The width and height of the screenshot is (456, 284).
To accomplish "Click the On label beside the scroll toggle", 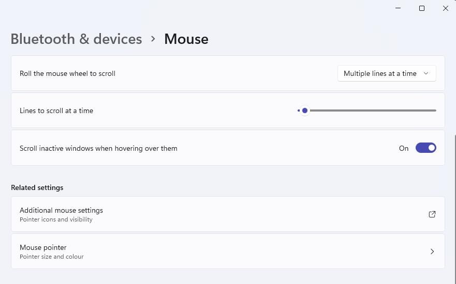I will point(403,148).
